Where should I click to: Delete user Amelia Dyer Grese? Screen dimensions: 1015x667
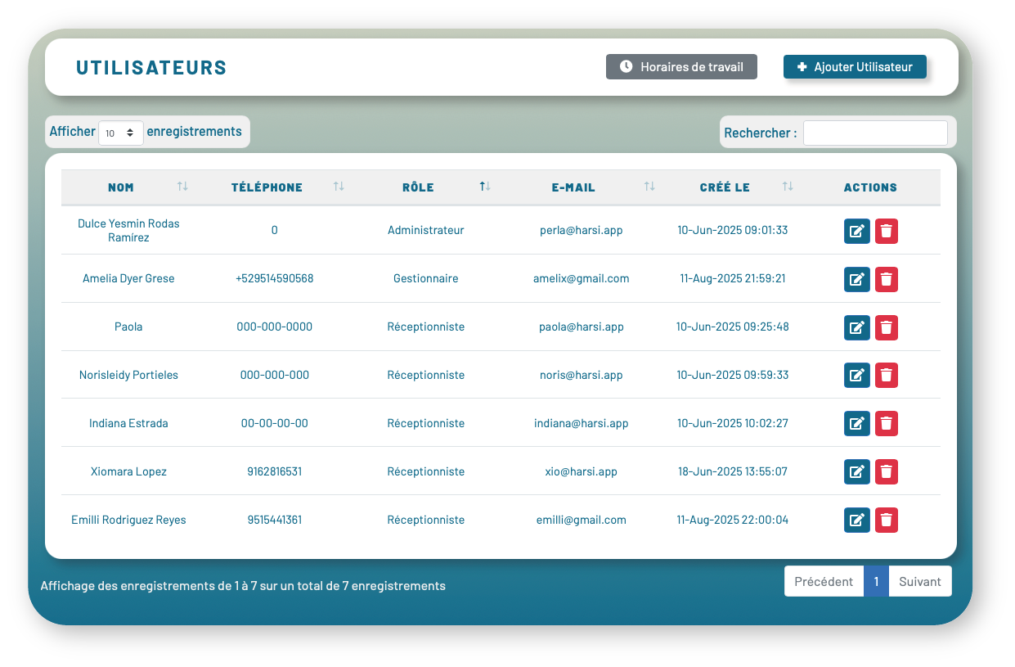click(887, 280)
